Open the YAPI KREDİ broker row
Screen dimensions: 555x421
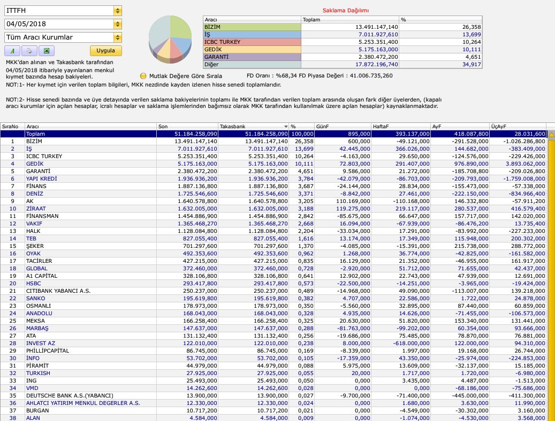pos(273,179)
